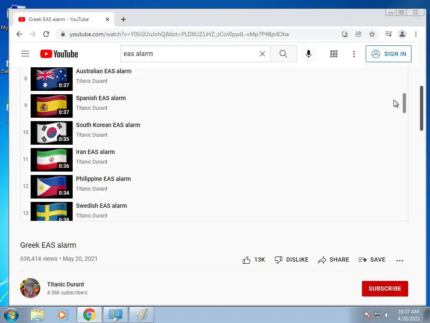Reload the page
This screenshot has width=430, height=323.
click(46, 34)
